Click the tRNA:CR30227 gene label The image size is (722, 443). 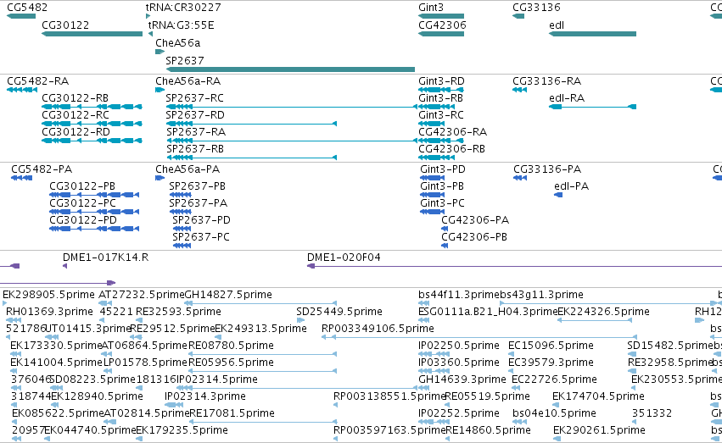click(183, 8)
